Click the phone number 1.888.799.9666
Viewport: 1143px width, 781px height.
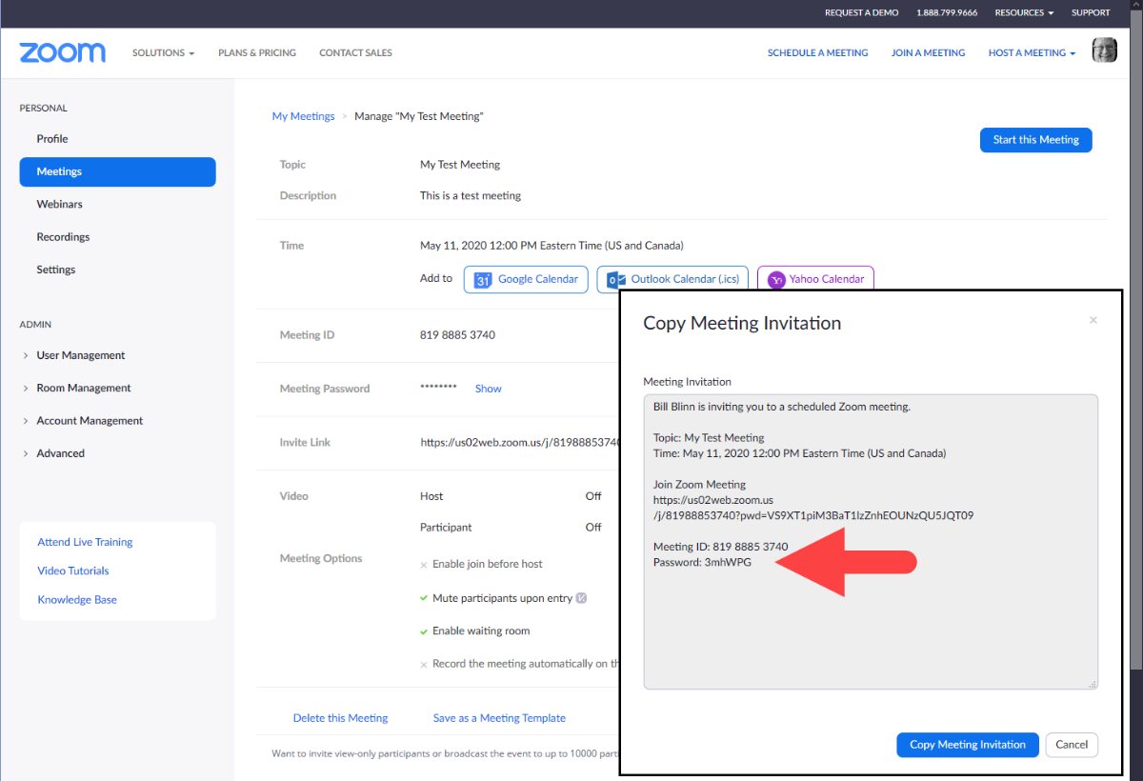(x=947, y=13)
